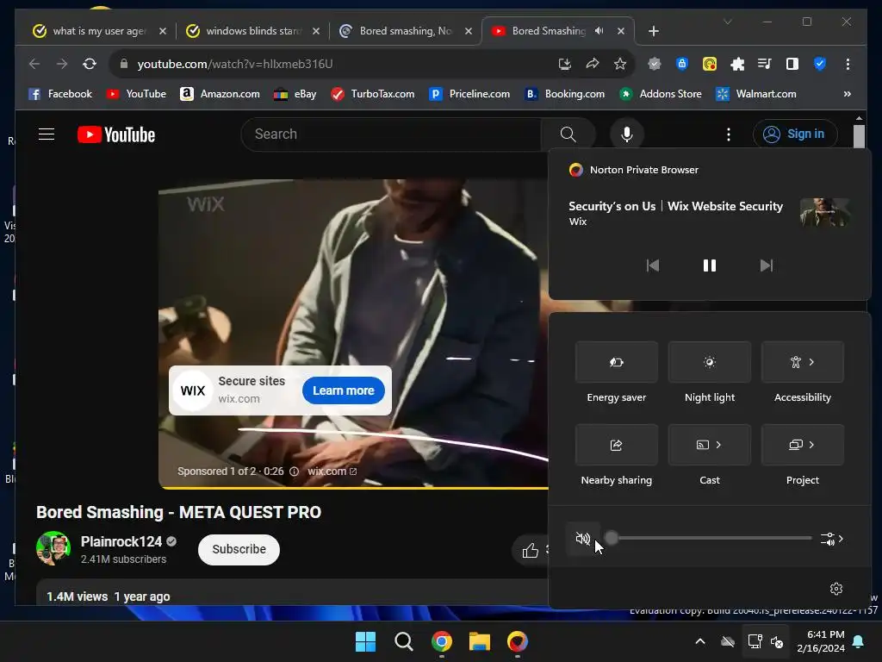Type in the YouTube Search field

coord(392,134)
